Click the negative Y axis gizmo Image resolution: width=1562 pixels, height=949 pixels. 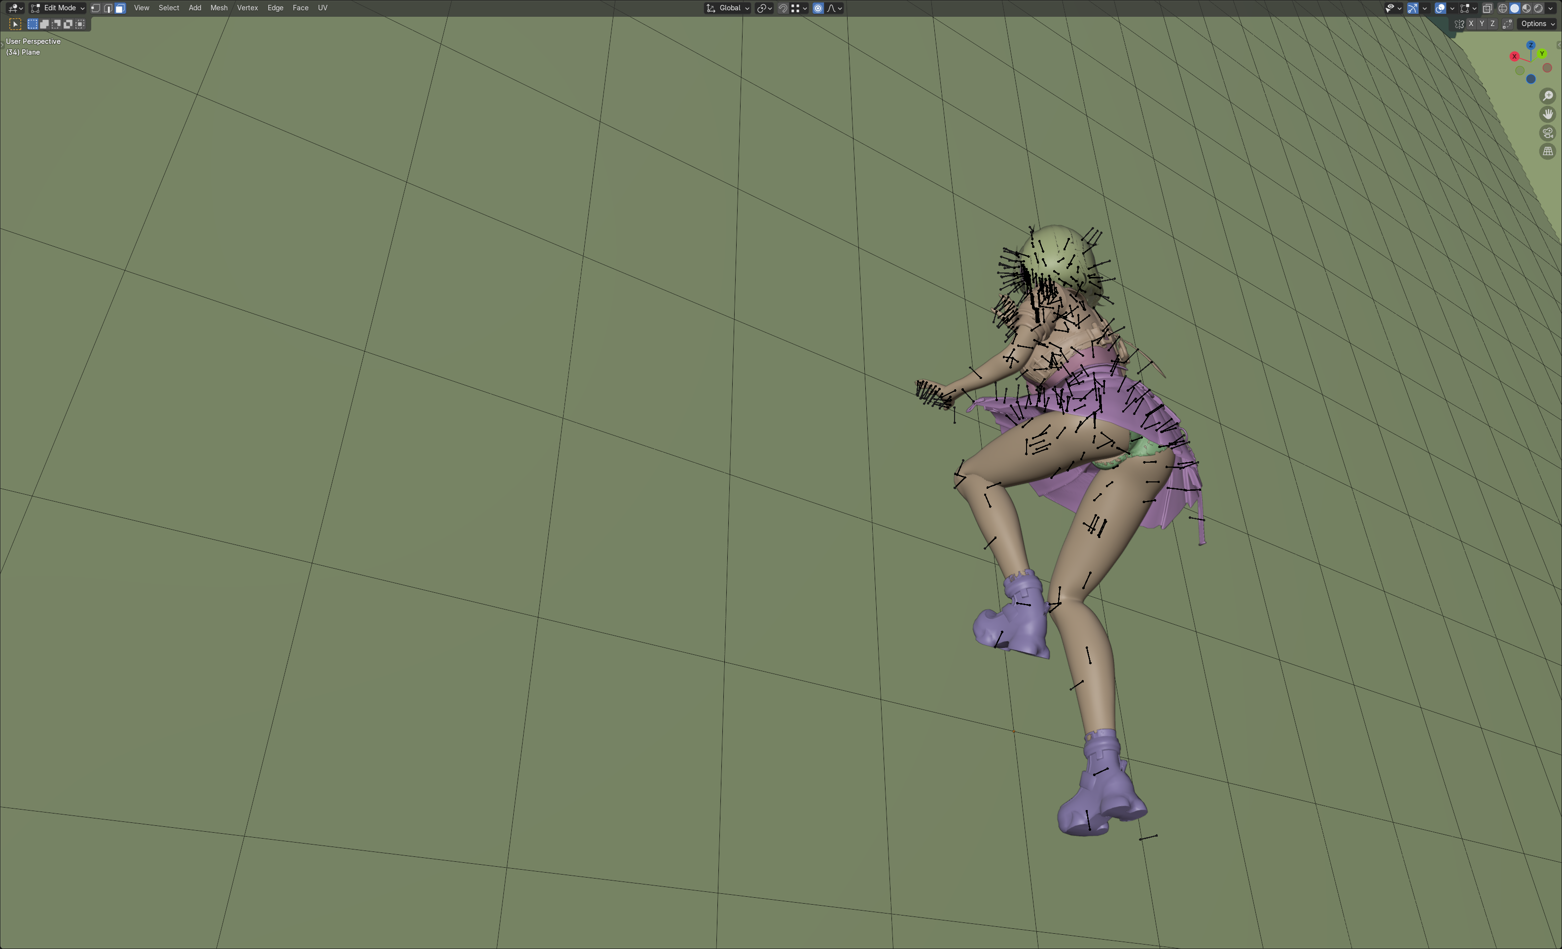1520,70
